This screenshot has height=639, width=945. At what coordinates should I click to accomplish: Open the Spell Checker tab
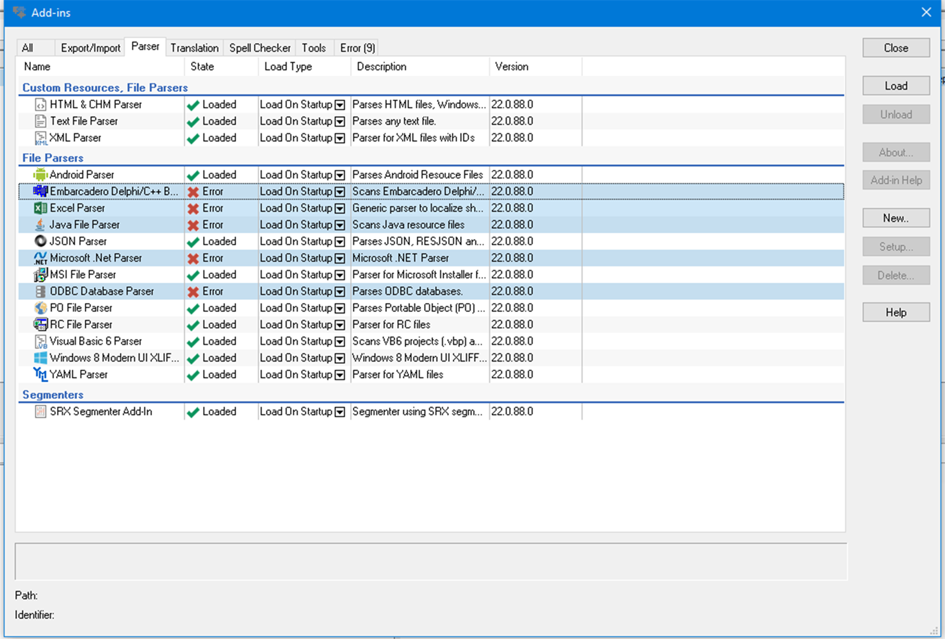click(x=260, y=48)
